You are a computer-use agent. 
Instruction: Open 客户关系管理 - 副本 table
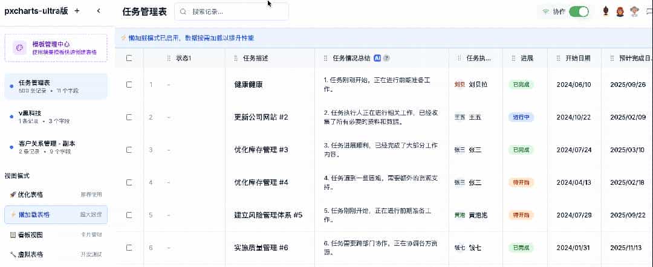click(56, 147)
